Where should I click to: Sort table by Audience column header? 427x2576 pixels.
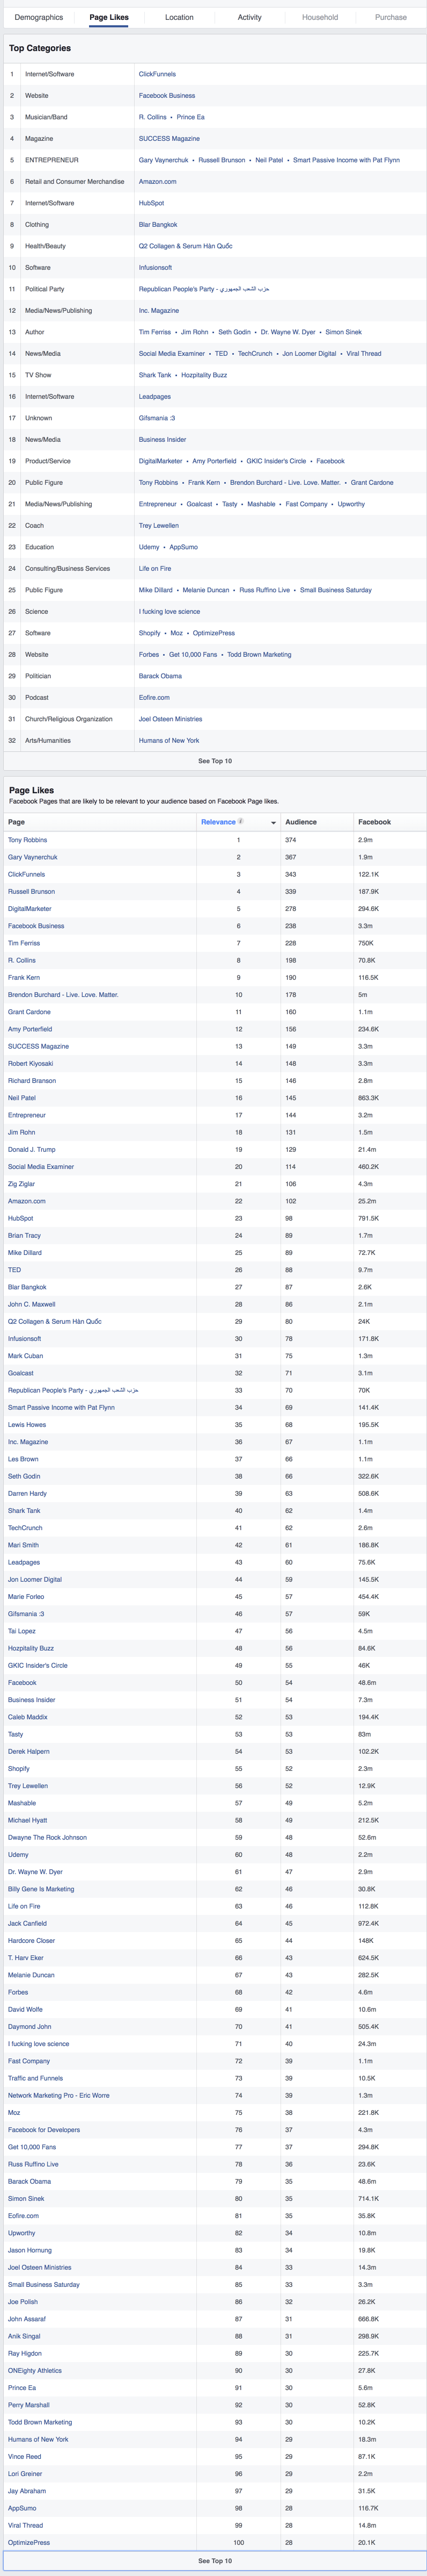(301, 822)
